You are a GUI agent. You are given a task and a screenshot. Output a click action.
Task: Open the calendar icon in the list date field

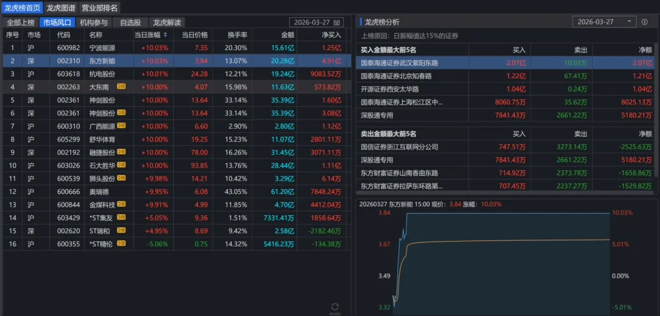click(336, 23)
